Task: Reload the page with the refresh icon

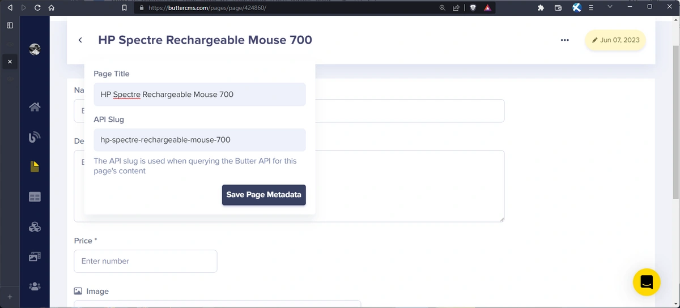Action: (x=37, y=8)
